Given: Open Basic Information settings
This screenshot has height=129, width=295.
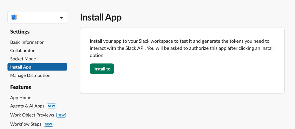Looking at the screenshot, I should (27, 42).
